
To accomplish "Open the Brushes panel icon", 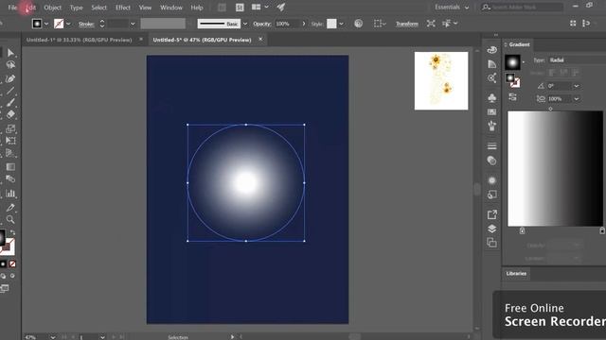I will (491, 126).
